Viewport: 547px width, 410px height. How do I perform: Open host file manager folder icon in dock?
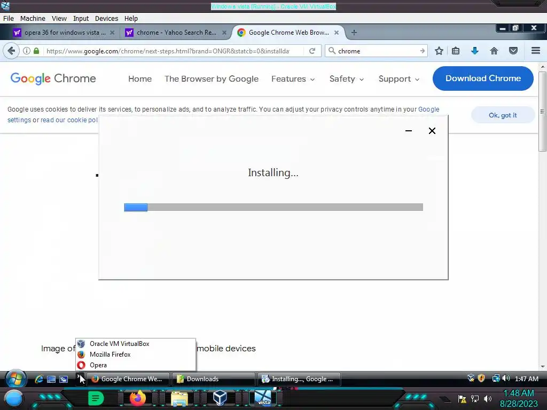[179, 399]
